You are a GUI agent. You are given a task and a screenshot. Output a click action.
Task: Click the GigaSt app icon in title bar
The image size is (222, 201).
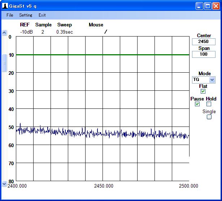tap(5, 6)
